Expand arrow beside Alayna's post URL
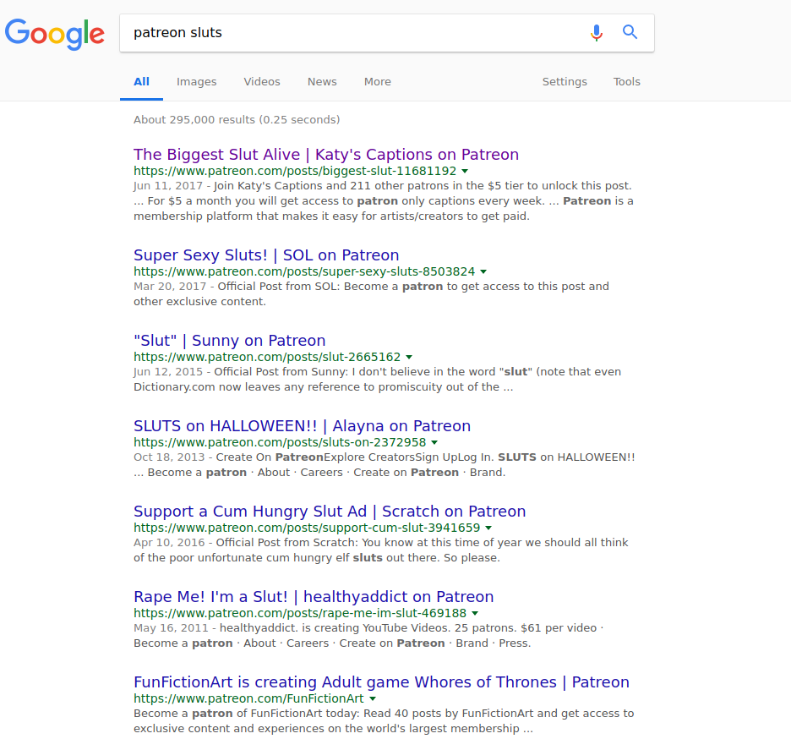Screen dimensions: 791x739 (x=434, y=443)
